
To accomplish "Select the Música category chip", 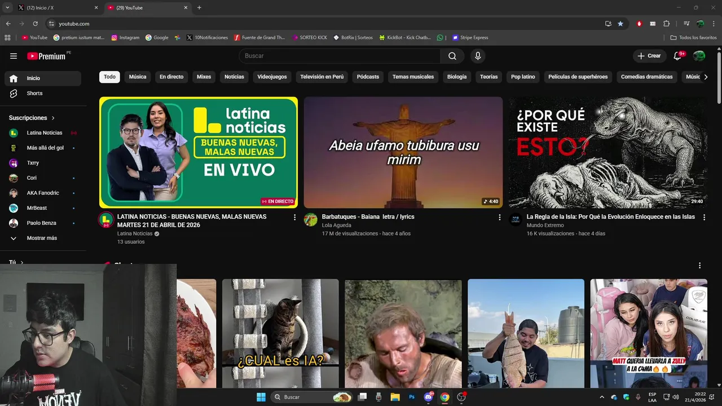I will click(x=138, y=77).
